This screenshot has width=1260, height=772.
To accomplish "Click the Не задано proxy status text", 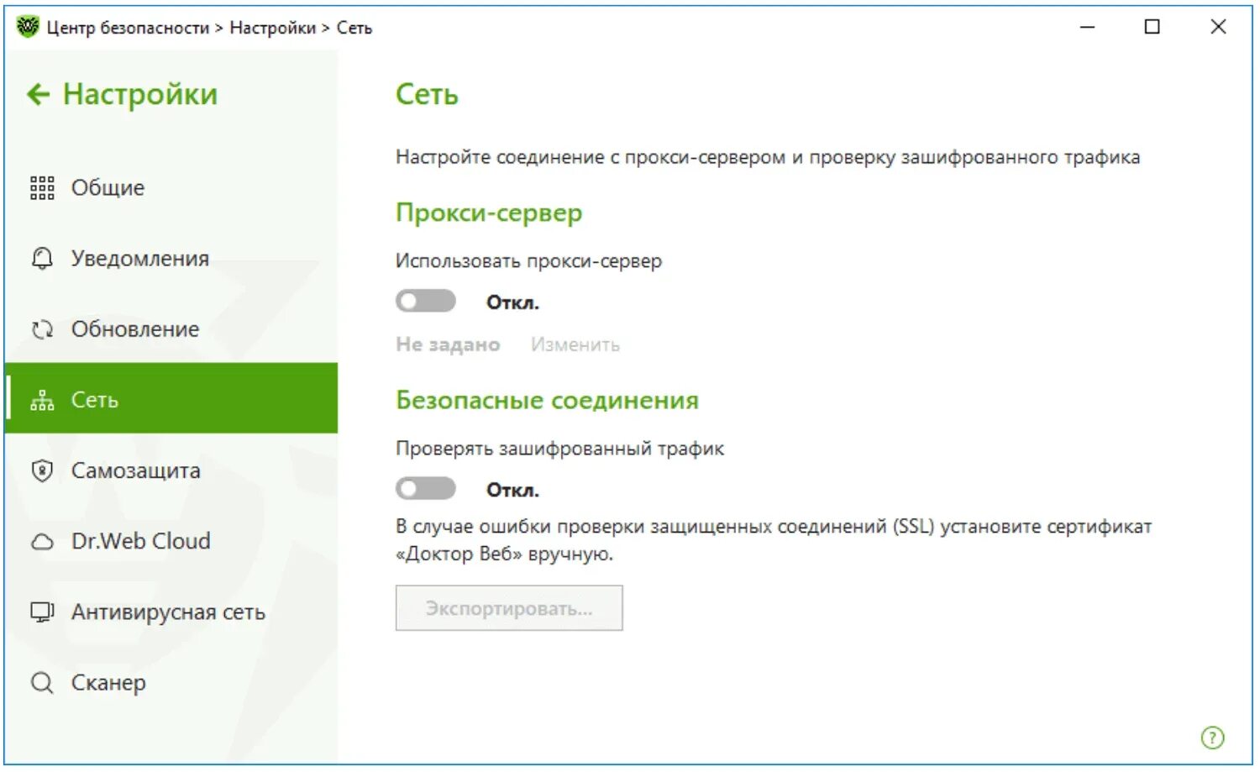I will (448, 344).
